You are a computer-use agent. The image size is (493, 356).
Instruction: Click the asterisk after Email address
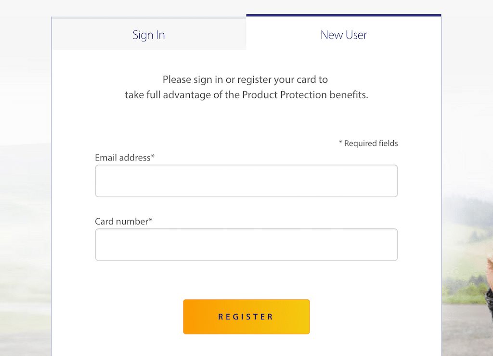point(153,156)
